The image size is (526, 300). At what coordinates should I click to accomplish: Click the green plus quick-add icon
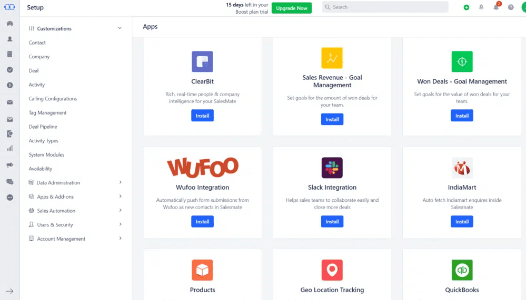coord(467,7)
